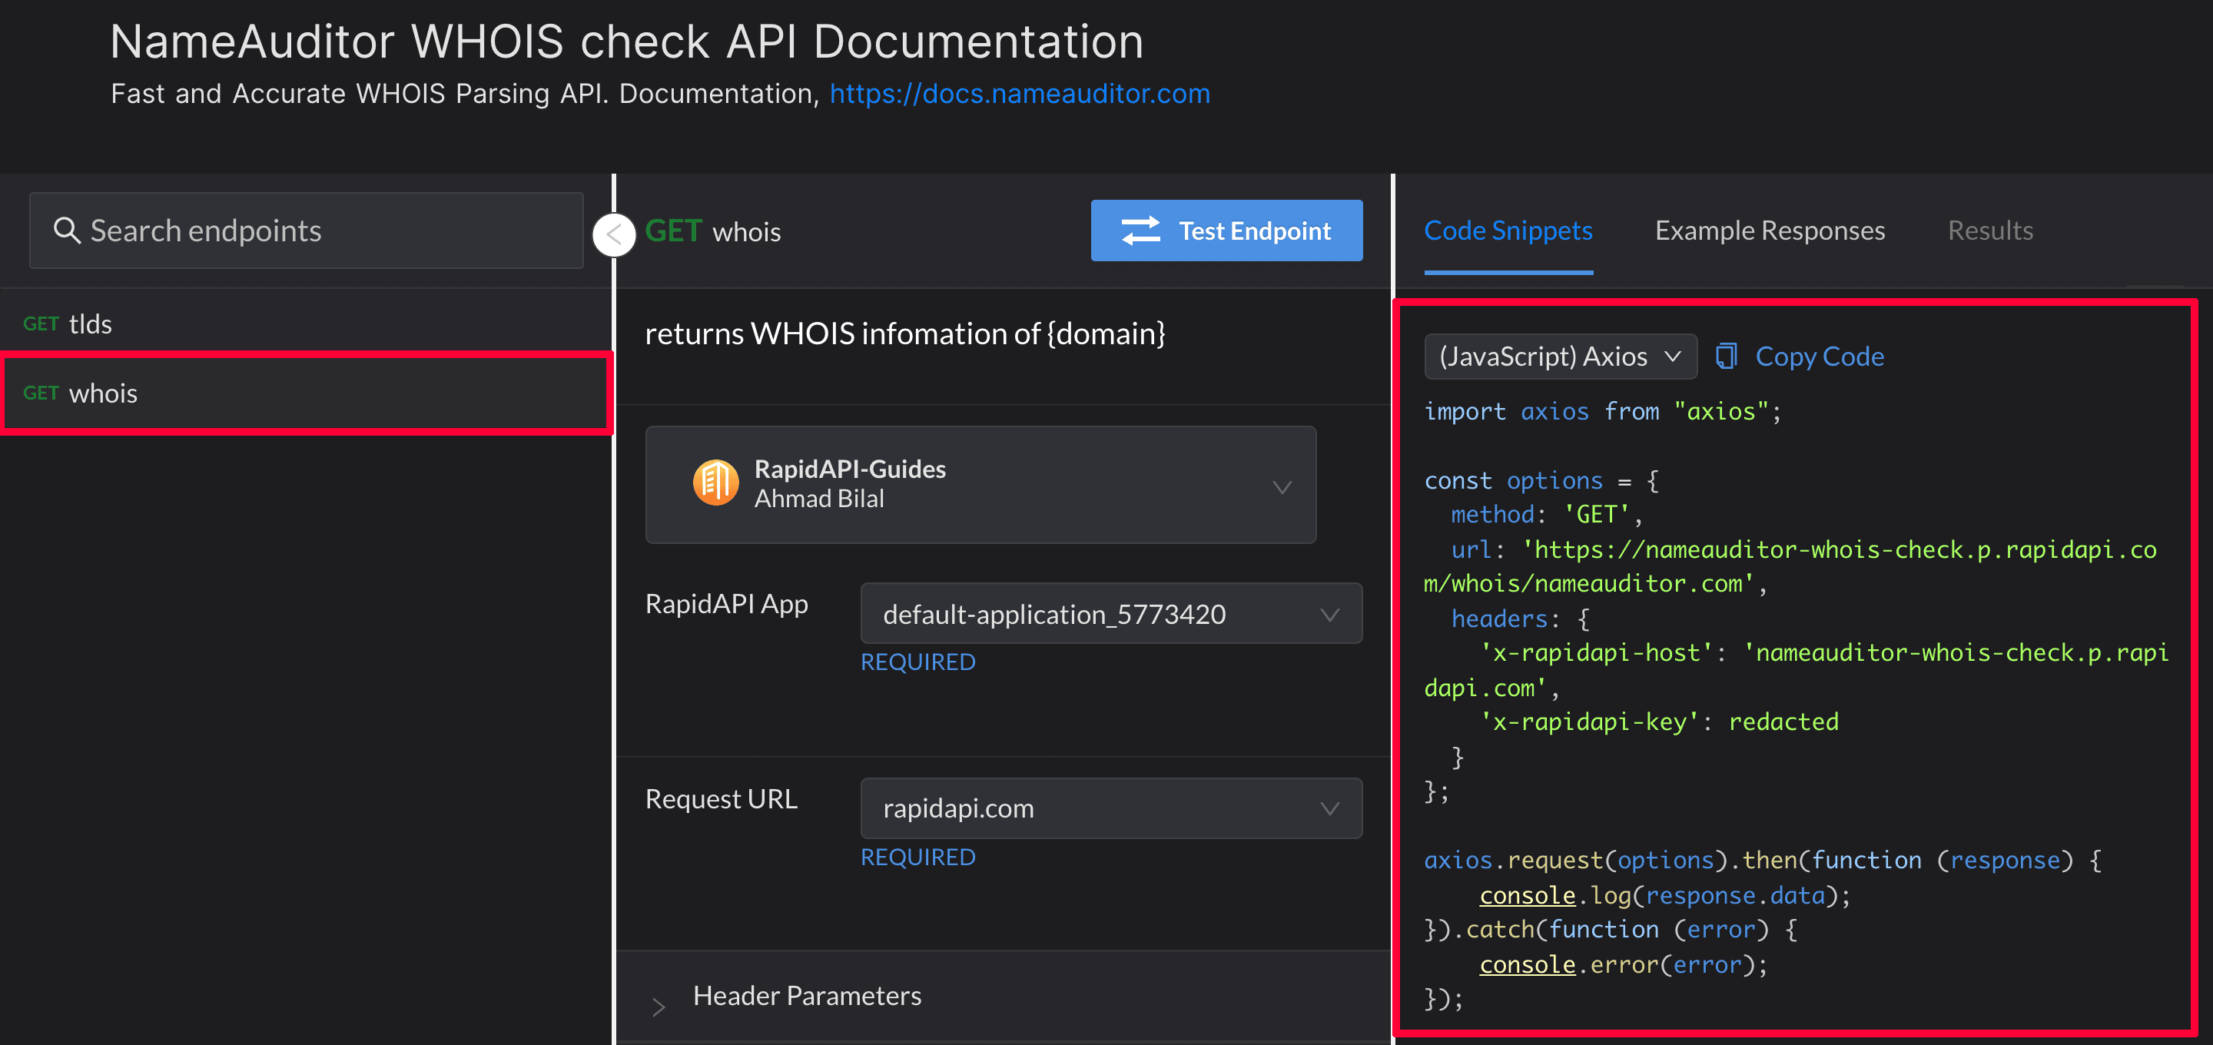
Task: Open the docs.nameauditor.com link
Action: click(1020, 94)
